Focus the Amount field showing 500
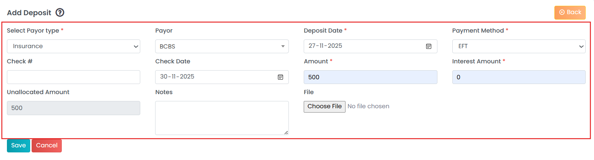This screenshot has width=594, height=160. (x=370, y=77)
